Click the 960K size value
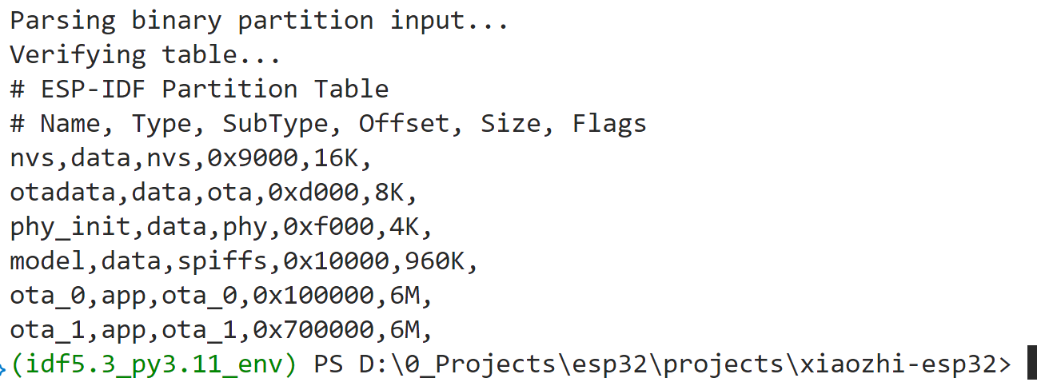Viewport: 1037px width, 386px height. [x=426, y=261]
